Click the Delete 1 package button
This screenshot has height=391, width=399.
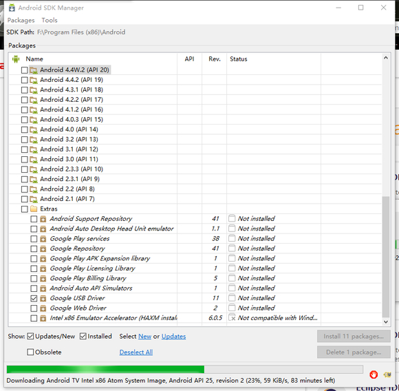coord(354,352)
